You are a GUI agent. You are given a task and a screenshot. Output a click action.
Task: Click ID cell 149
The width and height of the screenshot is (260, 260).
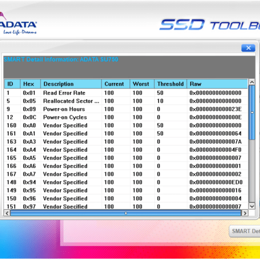click(12, 190)
